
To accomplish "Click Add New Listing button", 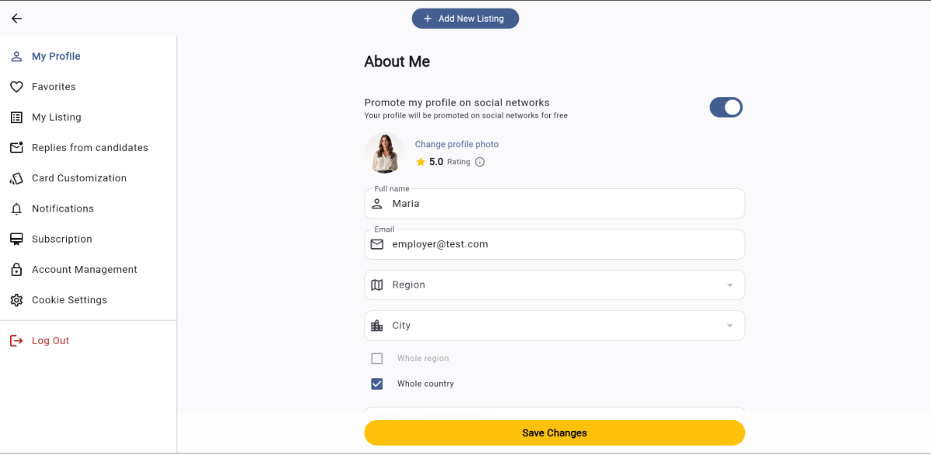I will (465, 19).
